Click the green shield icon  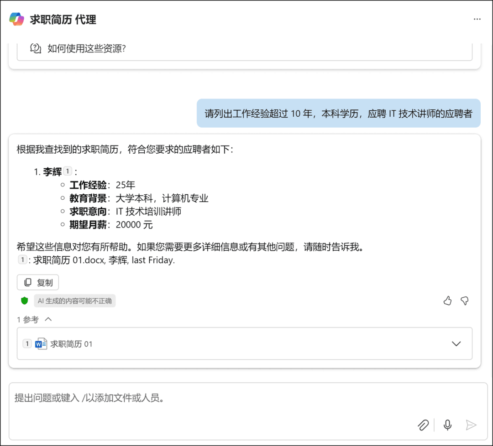click(25, 301)
